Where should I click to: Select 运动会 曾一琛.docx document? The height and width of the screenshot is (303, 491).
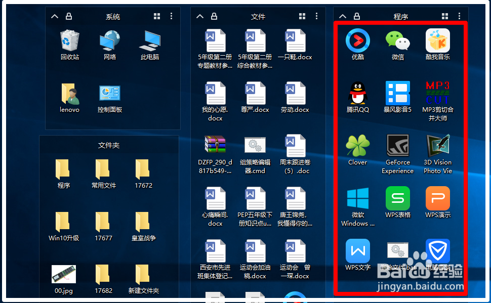click(295, 251)
